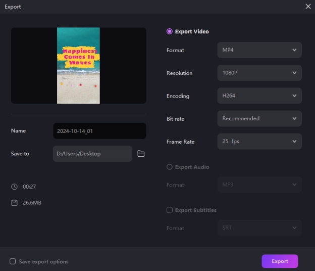Enable the Export Subtitles checkbox
The width and height of the screenshot is (315, 271).
click(170, 210)
